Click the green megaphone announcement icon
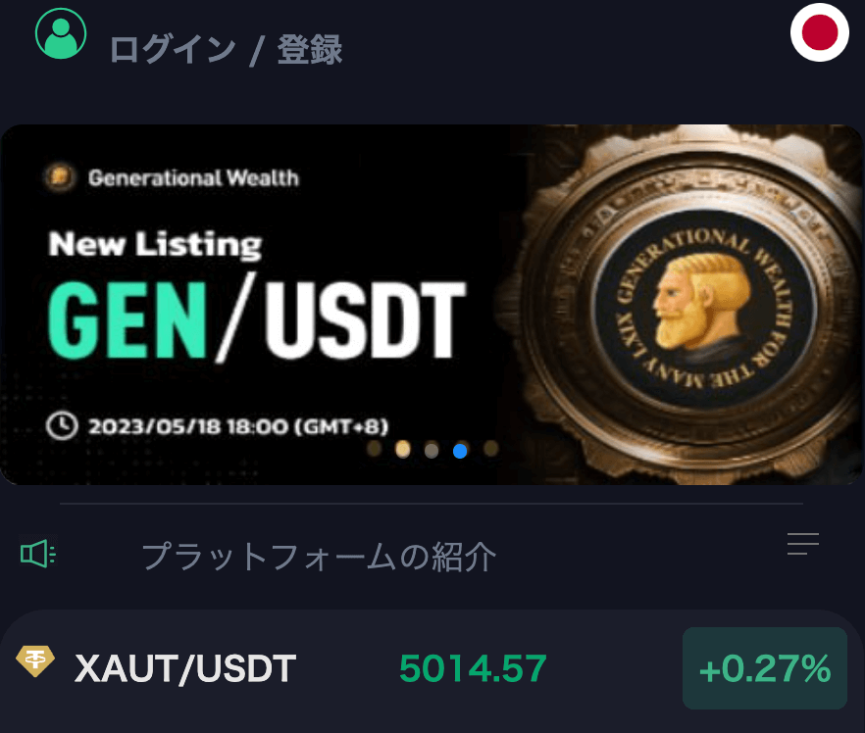 pos(38,553)
